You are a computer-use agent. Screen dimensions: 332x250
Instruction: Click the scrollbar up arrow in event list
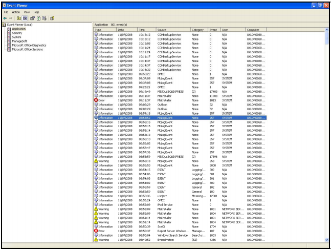pos(326,30)
